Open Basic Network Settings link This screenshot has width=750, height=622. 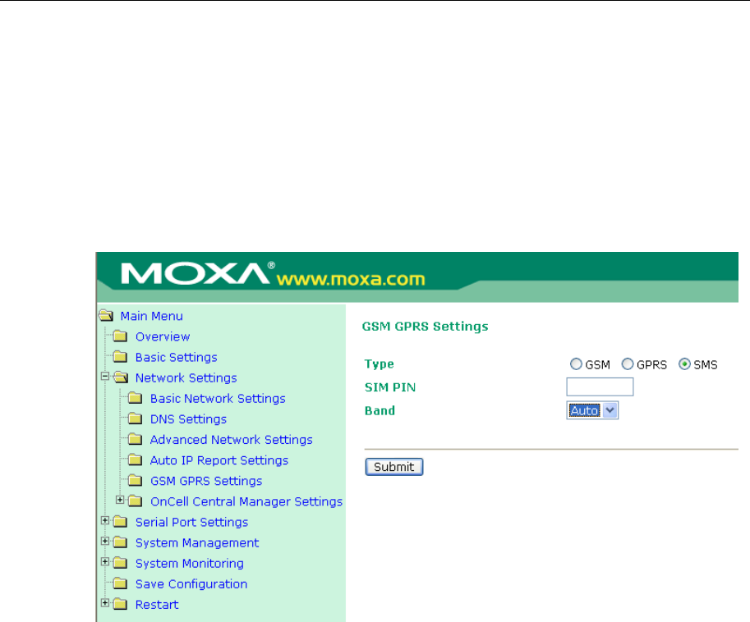218,398
